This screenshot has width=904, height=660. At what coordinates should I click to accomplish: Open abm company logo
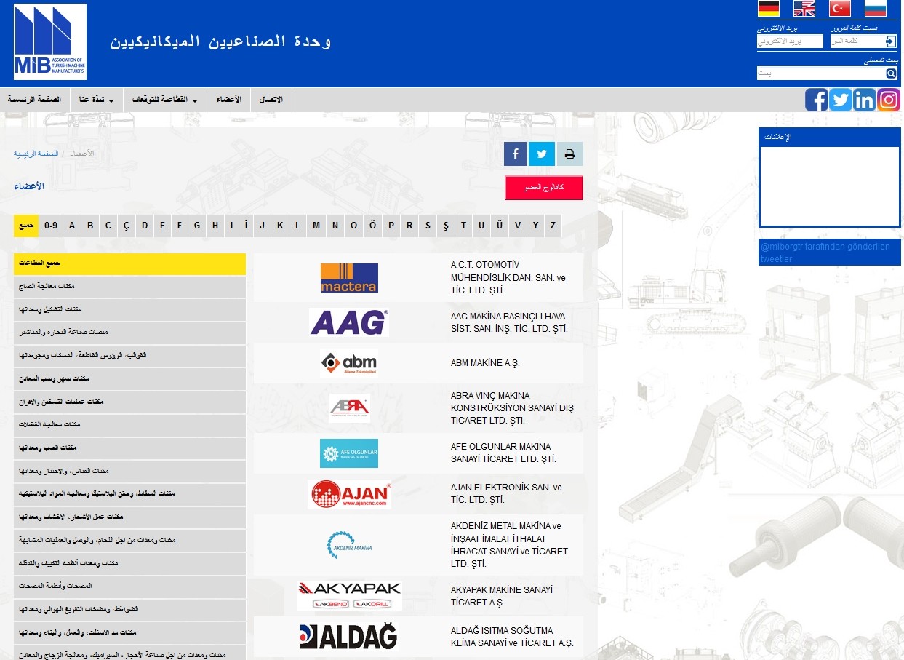tap(349, 363)
